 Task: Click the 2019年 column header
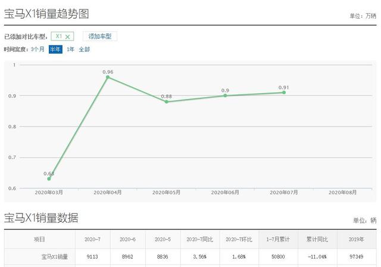tap(356, 239)
